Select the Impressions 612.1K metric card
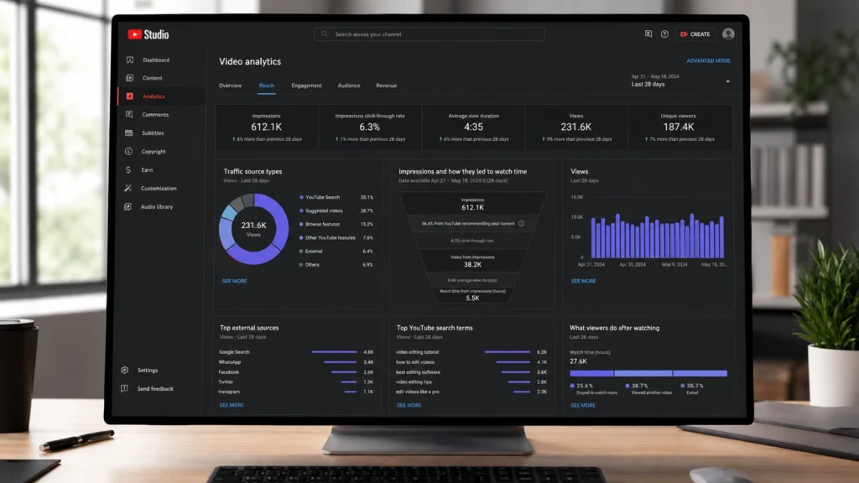 pyautogui.click(x=267, y=127)
